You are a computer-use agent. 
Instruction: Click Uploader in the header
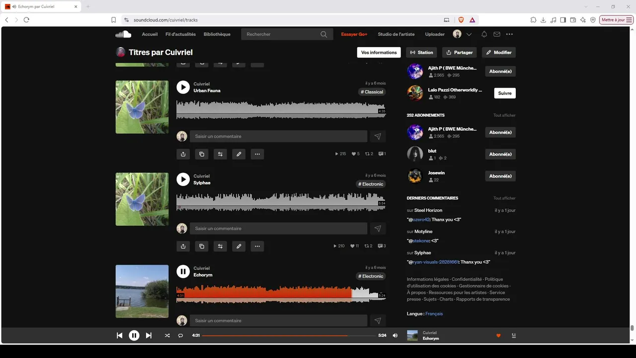tap(435, 34)
